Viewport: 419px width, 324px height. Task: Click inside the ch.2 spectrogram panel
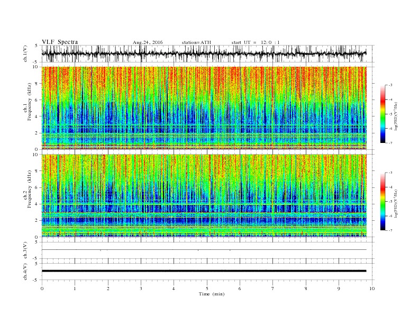204,196
